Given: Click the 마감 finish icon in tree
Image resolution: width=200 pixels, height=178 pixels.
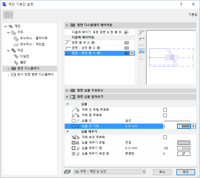Looking at the screenshot, I should coord(13,50).
